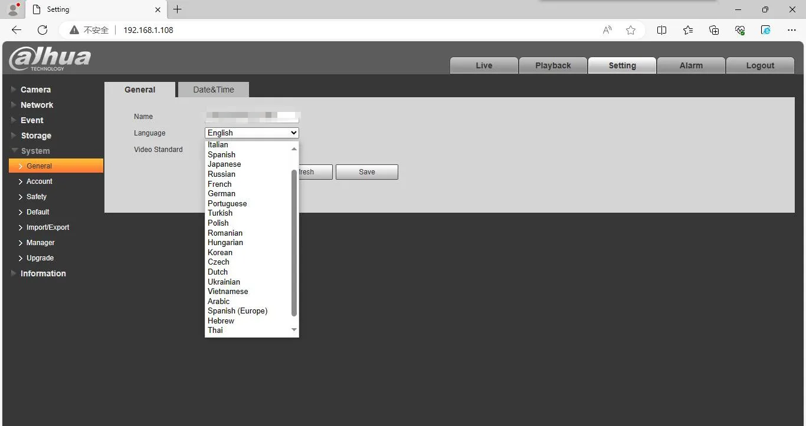This screenshot has width=806, height=426.
Task: Collapse the System menu section
Action: click(x=35, y=151)
